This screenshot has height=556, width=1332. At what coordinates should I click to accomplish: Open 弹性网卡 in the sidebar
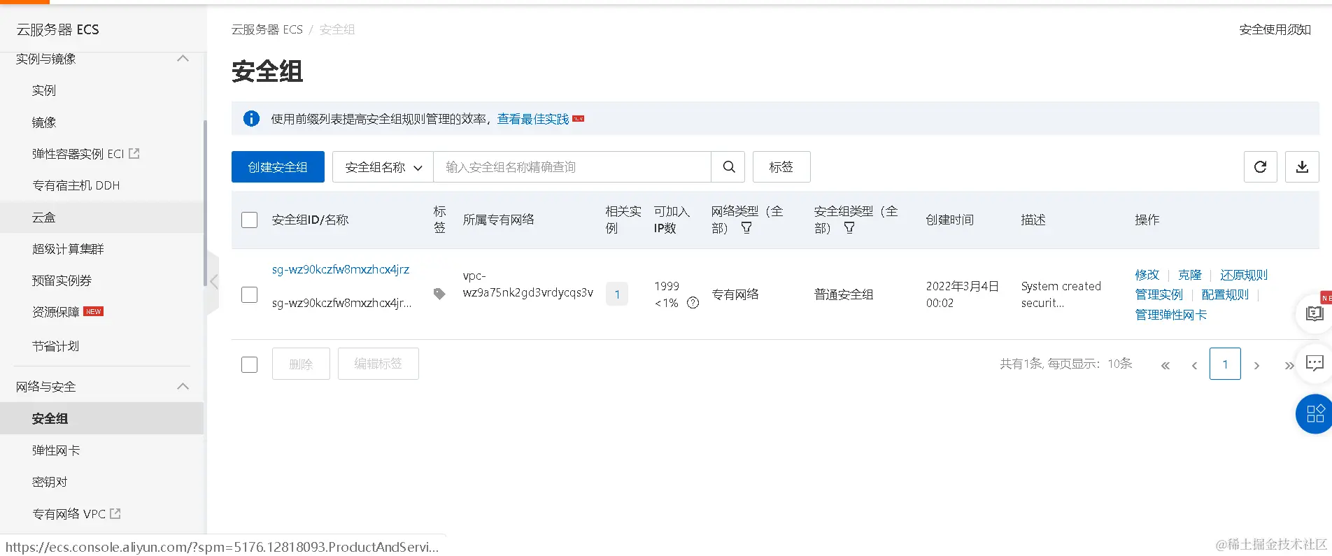56,450
